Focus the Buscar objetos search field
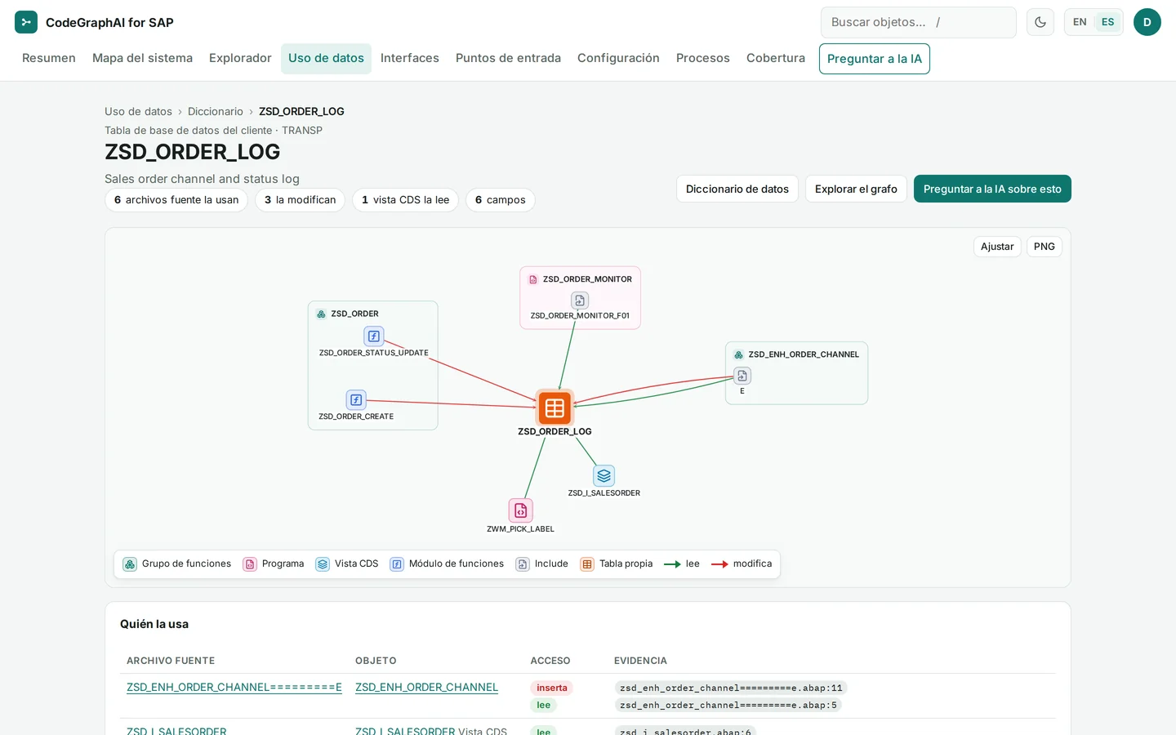The height and width of the screenshot is (735, 1176). 919,22
